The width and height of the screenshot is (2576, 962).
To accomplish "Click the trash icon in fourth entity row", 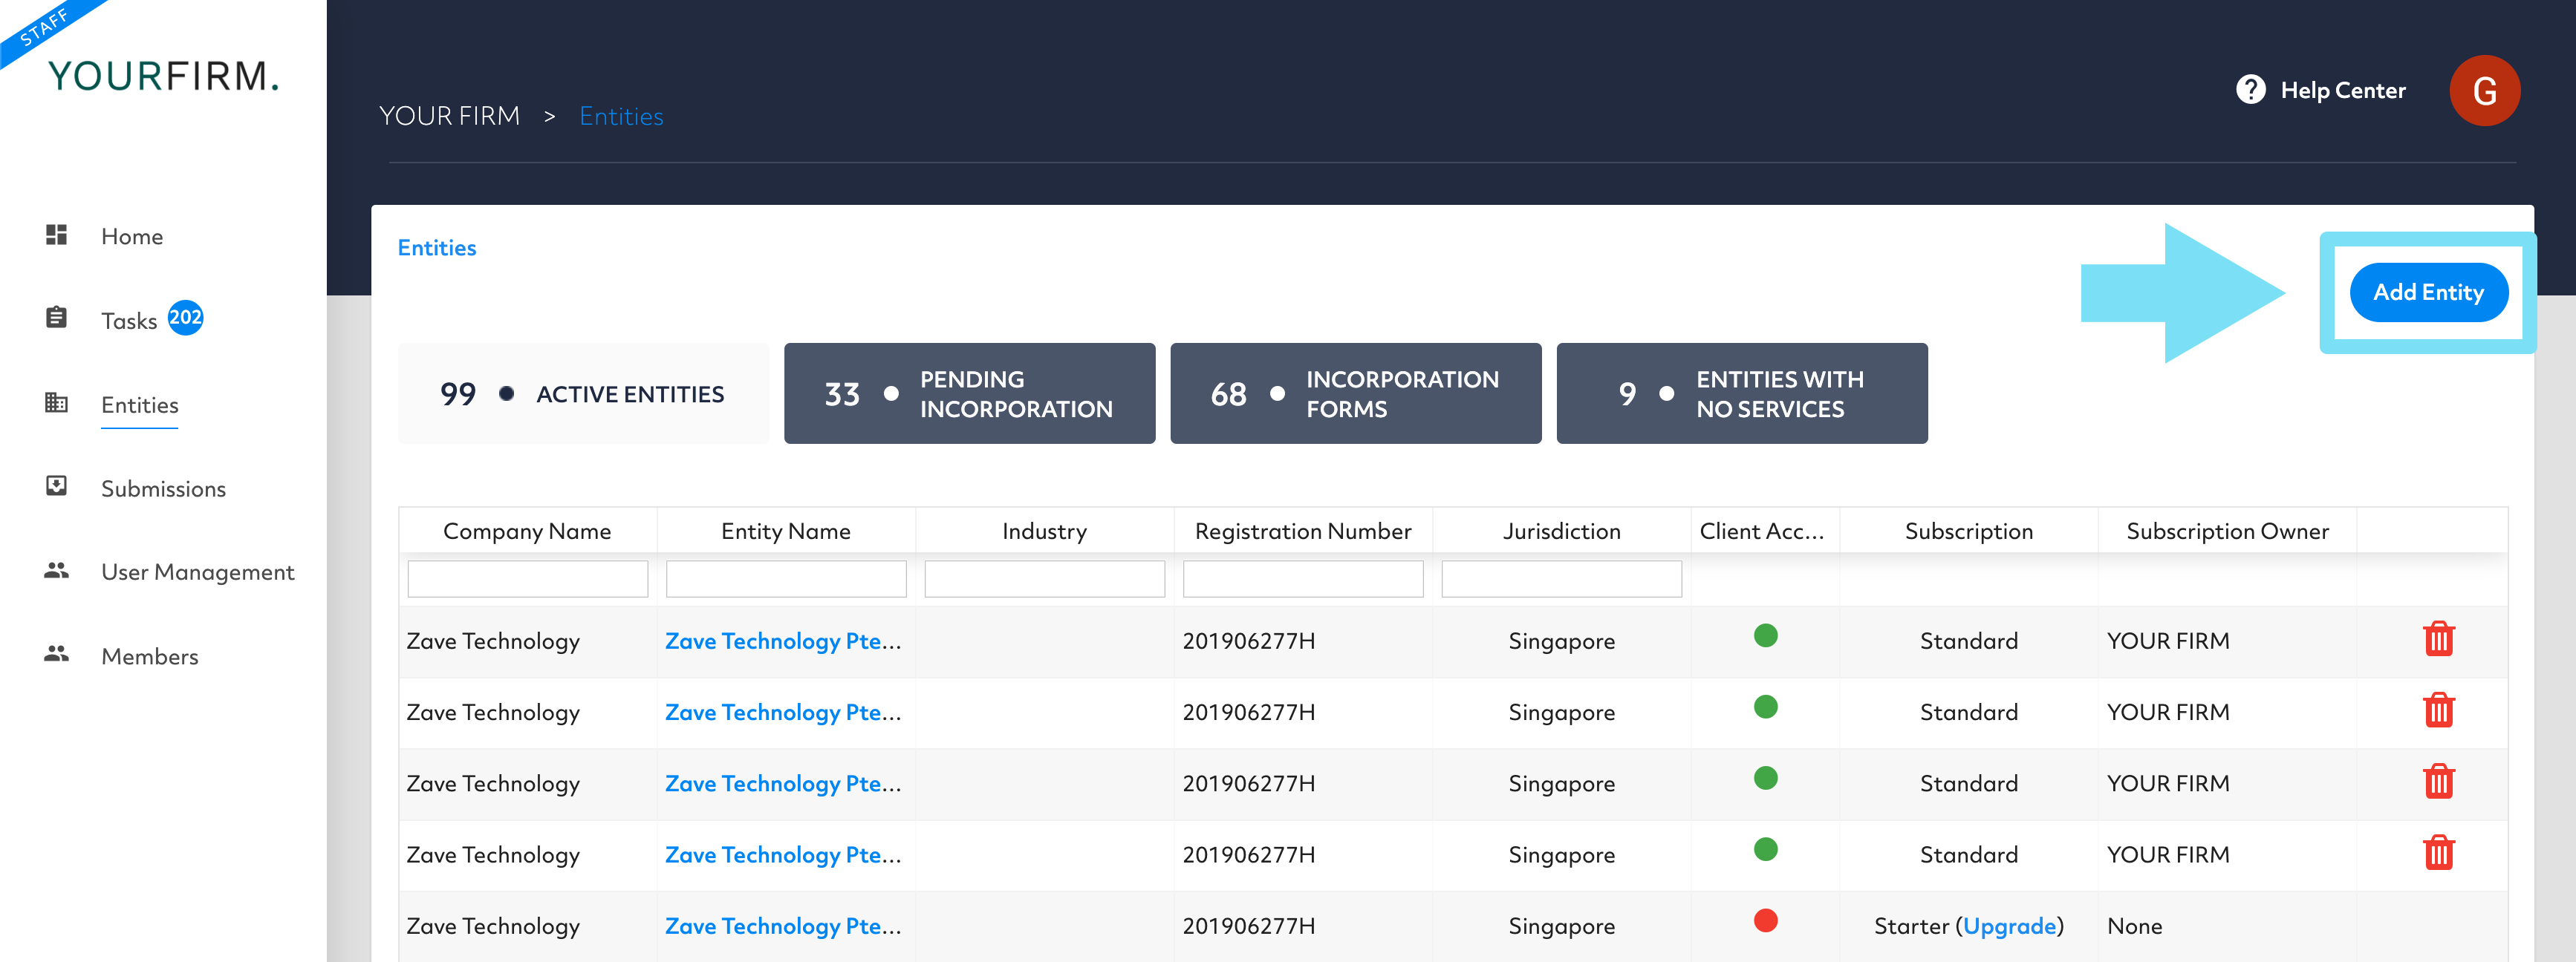I will pos(2438,853).
